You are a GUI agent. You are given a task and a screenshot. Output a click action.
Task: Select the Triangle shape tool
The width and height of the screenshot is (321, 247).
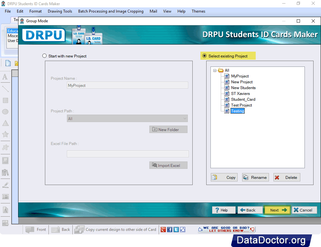[5, 123]
